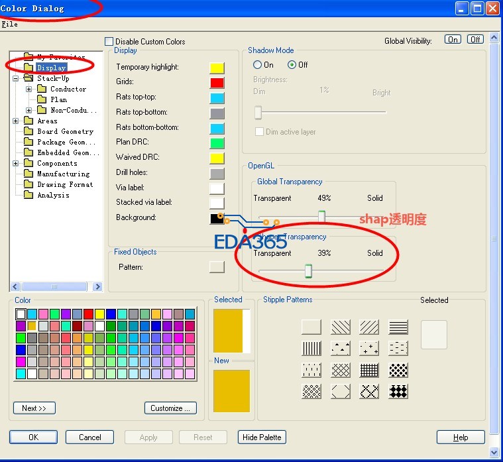Click the Global Transparency slider handle
Image resolution: width=503 pixels, height=462 pixels.
click(x=322, y=216)
